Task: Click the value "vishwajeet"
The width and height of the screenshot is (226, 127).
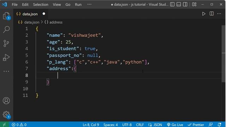Action: coord(84,35)
